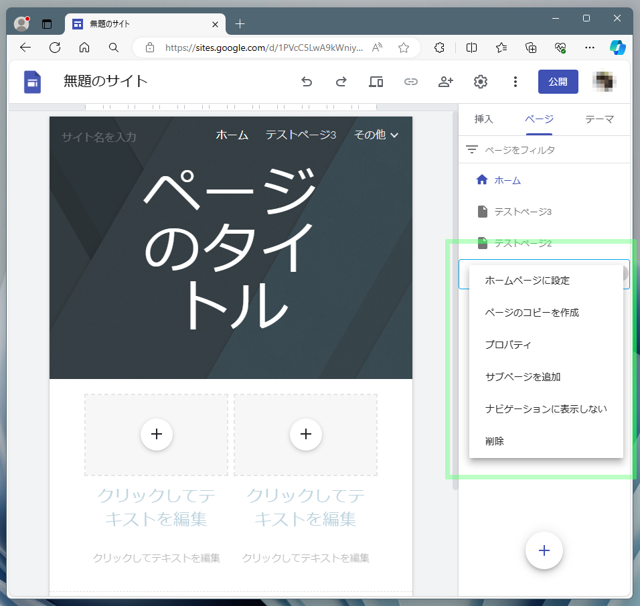The image size is (640, 606).
Task: Click the page icon beside テストページ3
Action: pos(483,212)
